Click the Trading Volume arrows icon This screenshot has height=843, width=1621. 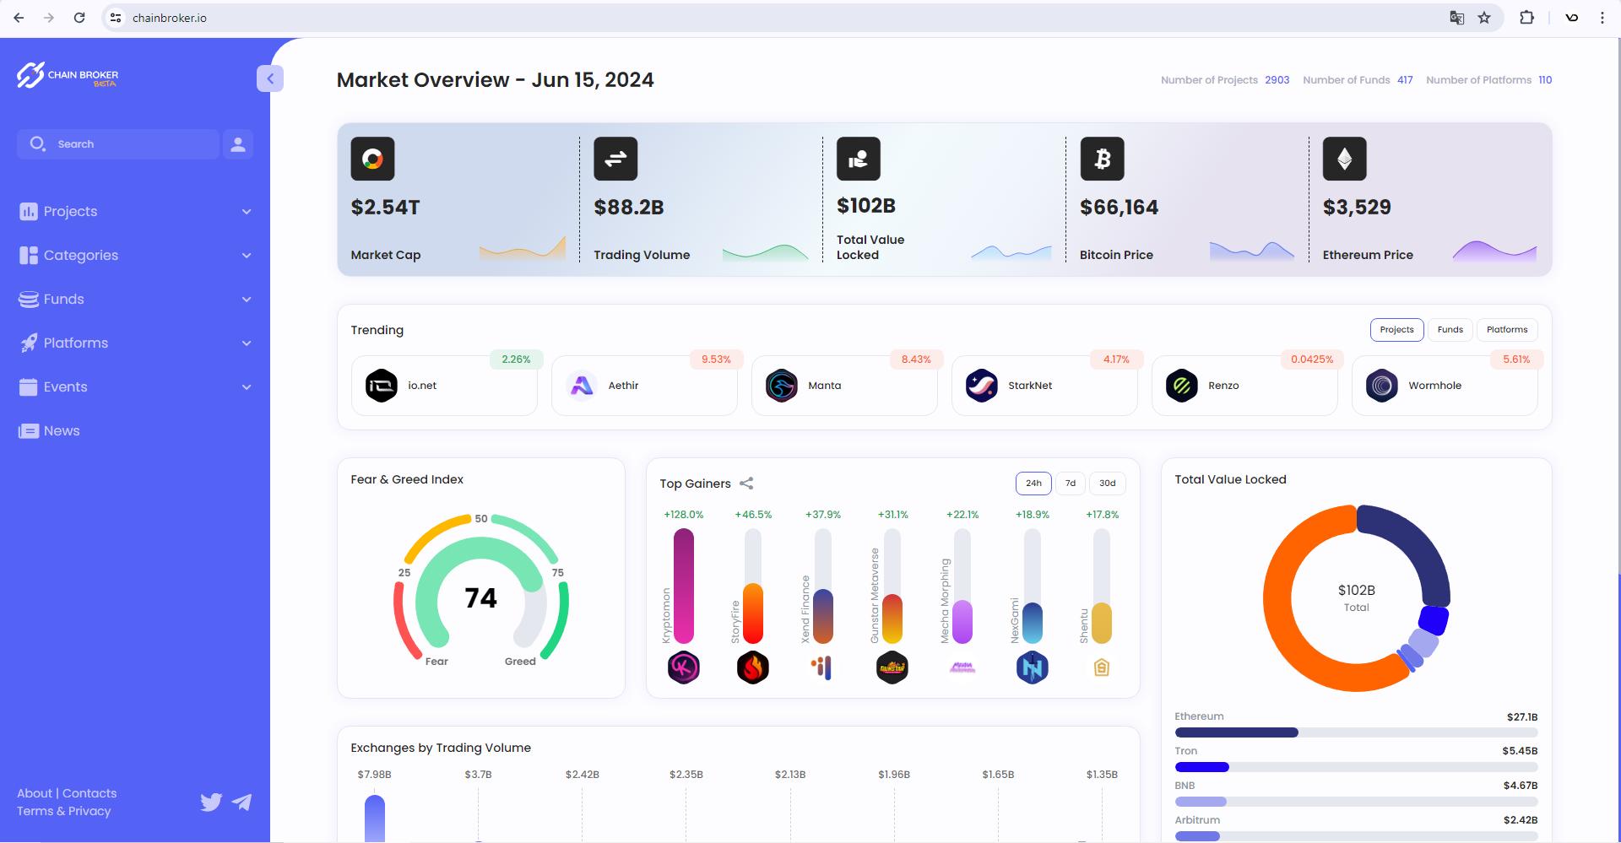[x=615, y=159]
